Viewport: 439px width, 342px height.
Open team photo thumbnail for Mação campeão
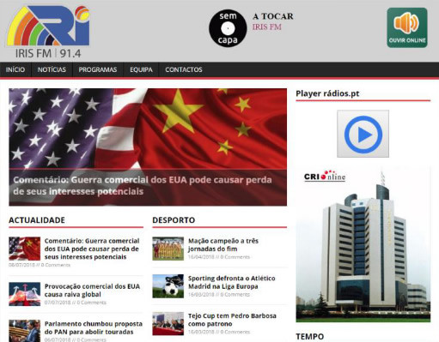coord(168,249)
